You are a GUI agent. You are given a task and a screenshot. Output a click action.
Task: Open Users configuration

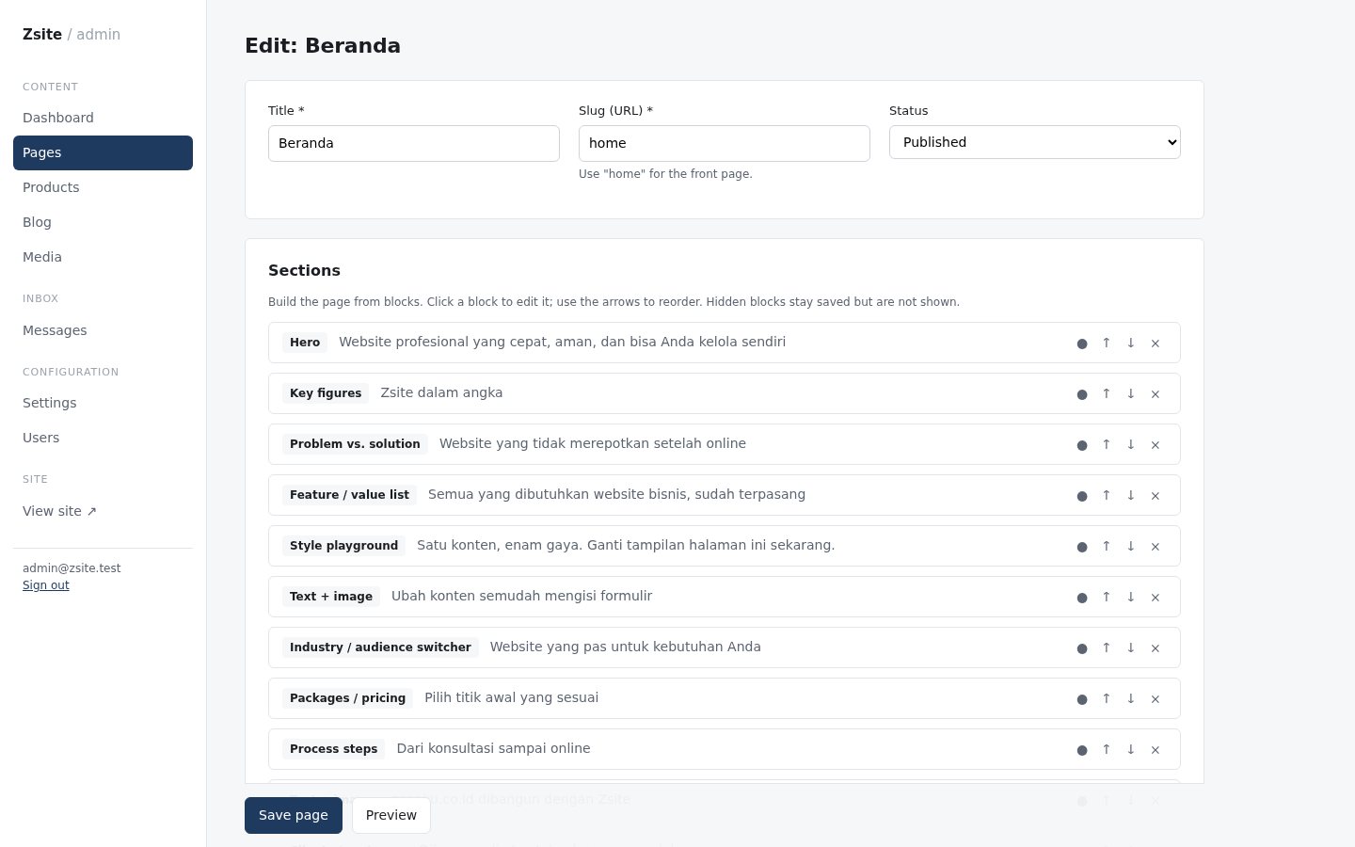point(103,438)
